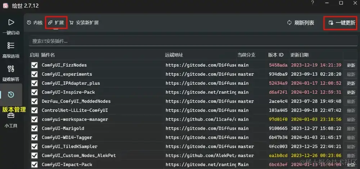This screenshot has width=360, height=169.
Task: Click github.com/11cafe remote address
Action: [x=201, y=119]
